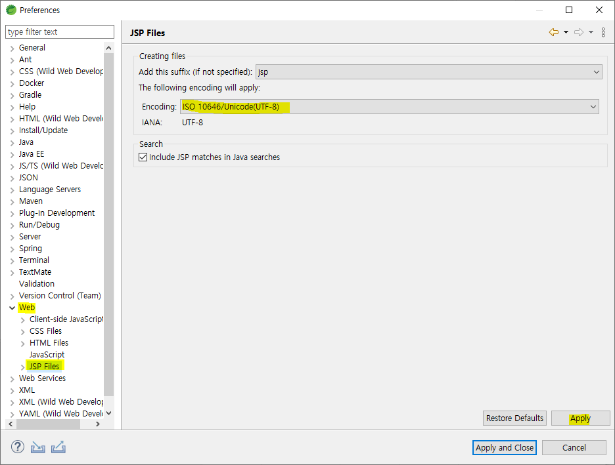Expand the JSP Files subnode
Viewport: 615px width, 465px height.
click(23, 367)
